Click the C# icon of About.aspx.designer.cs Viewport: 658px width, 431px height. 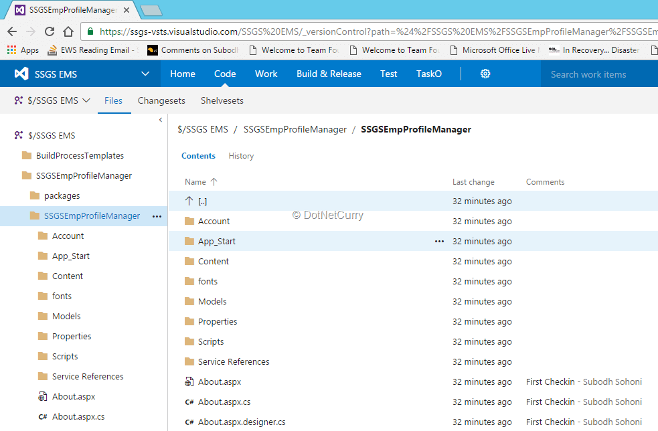pyautogui.click(x=189, y=422)
